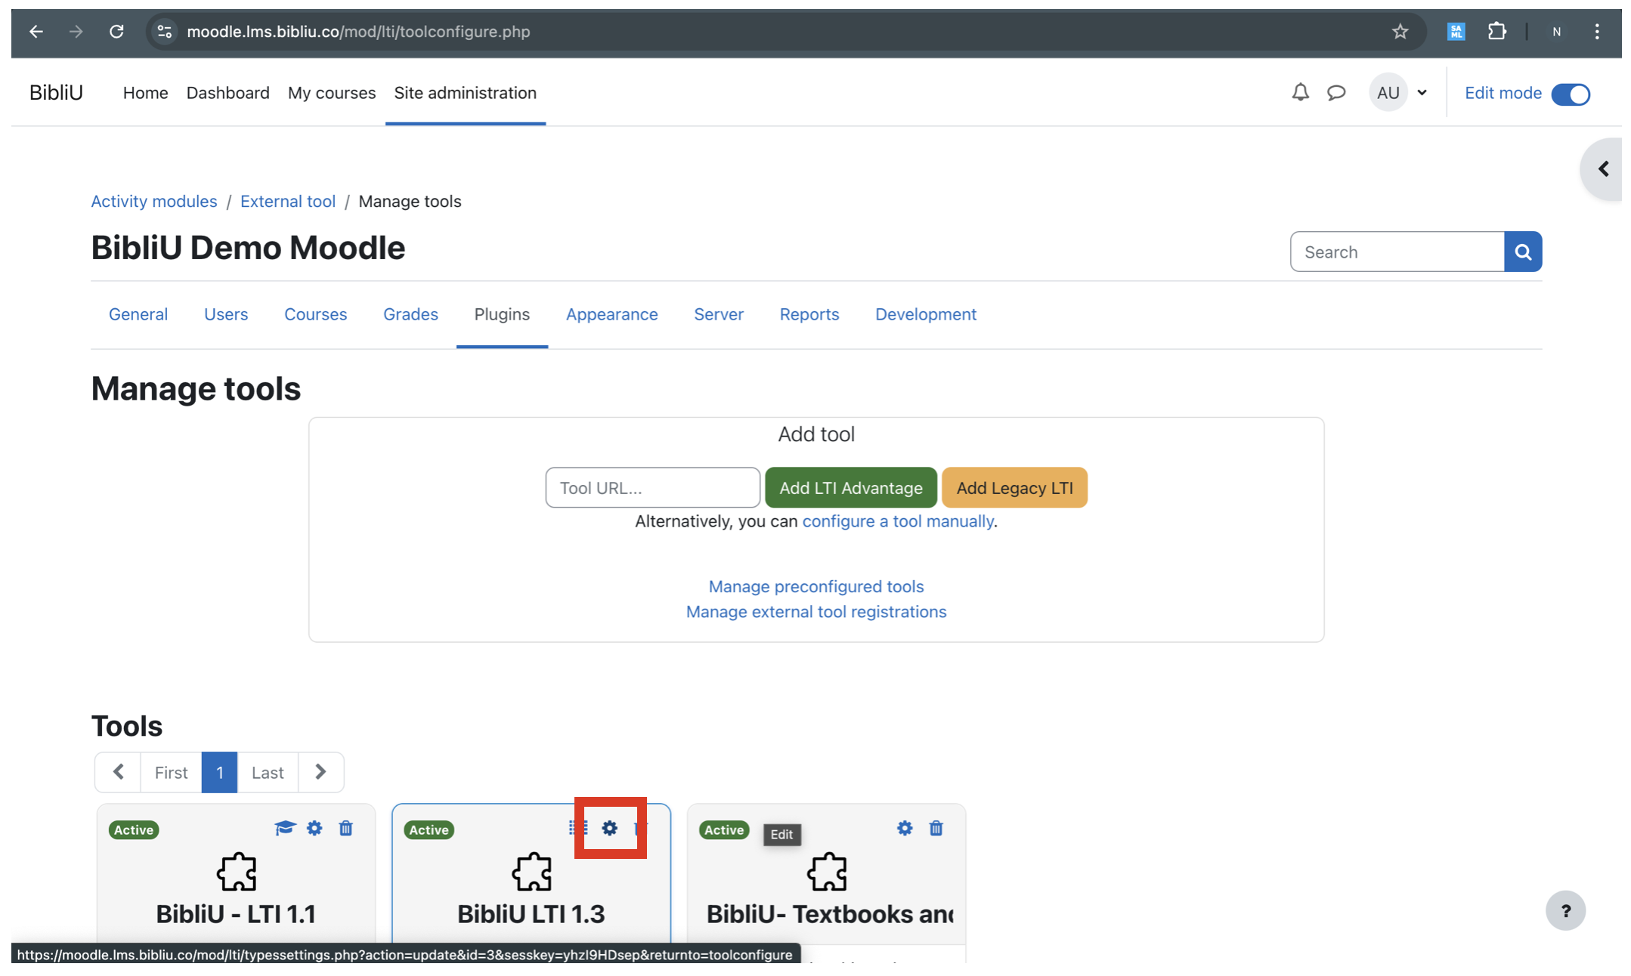The image size is (1631, 976).
Task: Open Site administration in top navigation
Action: click(465, 93)
